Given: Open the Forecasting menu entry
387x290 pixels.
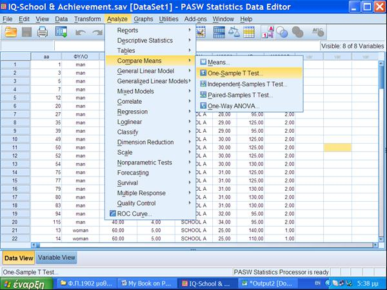Looking at the screenshot, I should tap(150, 173).
